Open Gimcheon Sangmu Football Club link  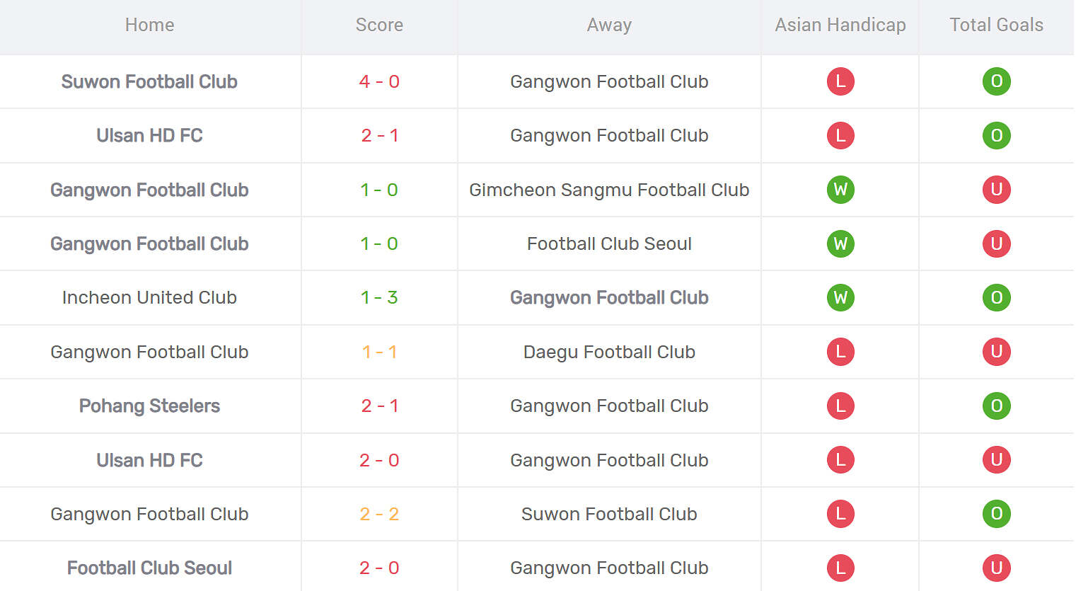click(x=609, y=190)
